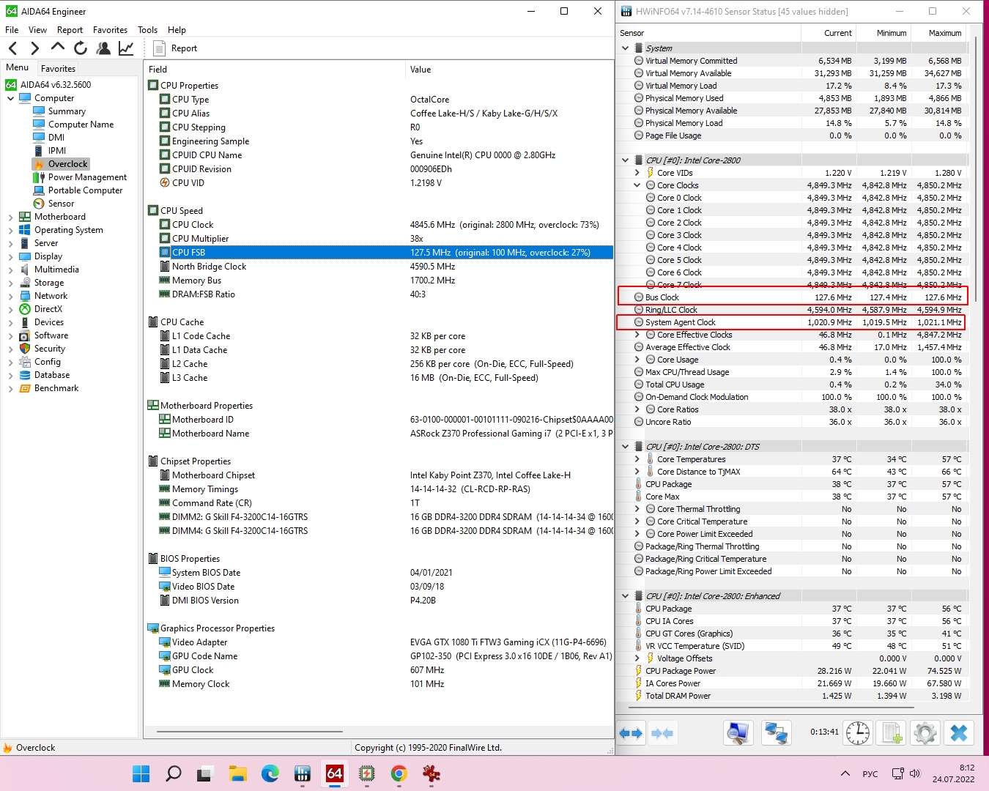Expand Core Temperatures in HWiNFO
Screen dimensions: 989x791
click(637, 459)
